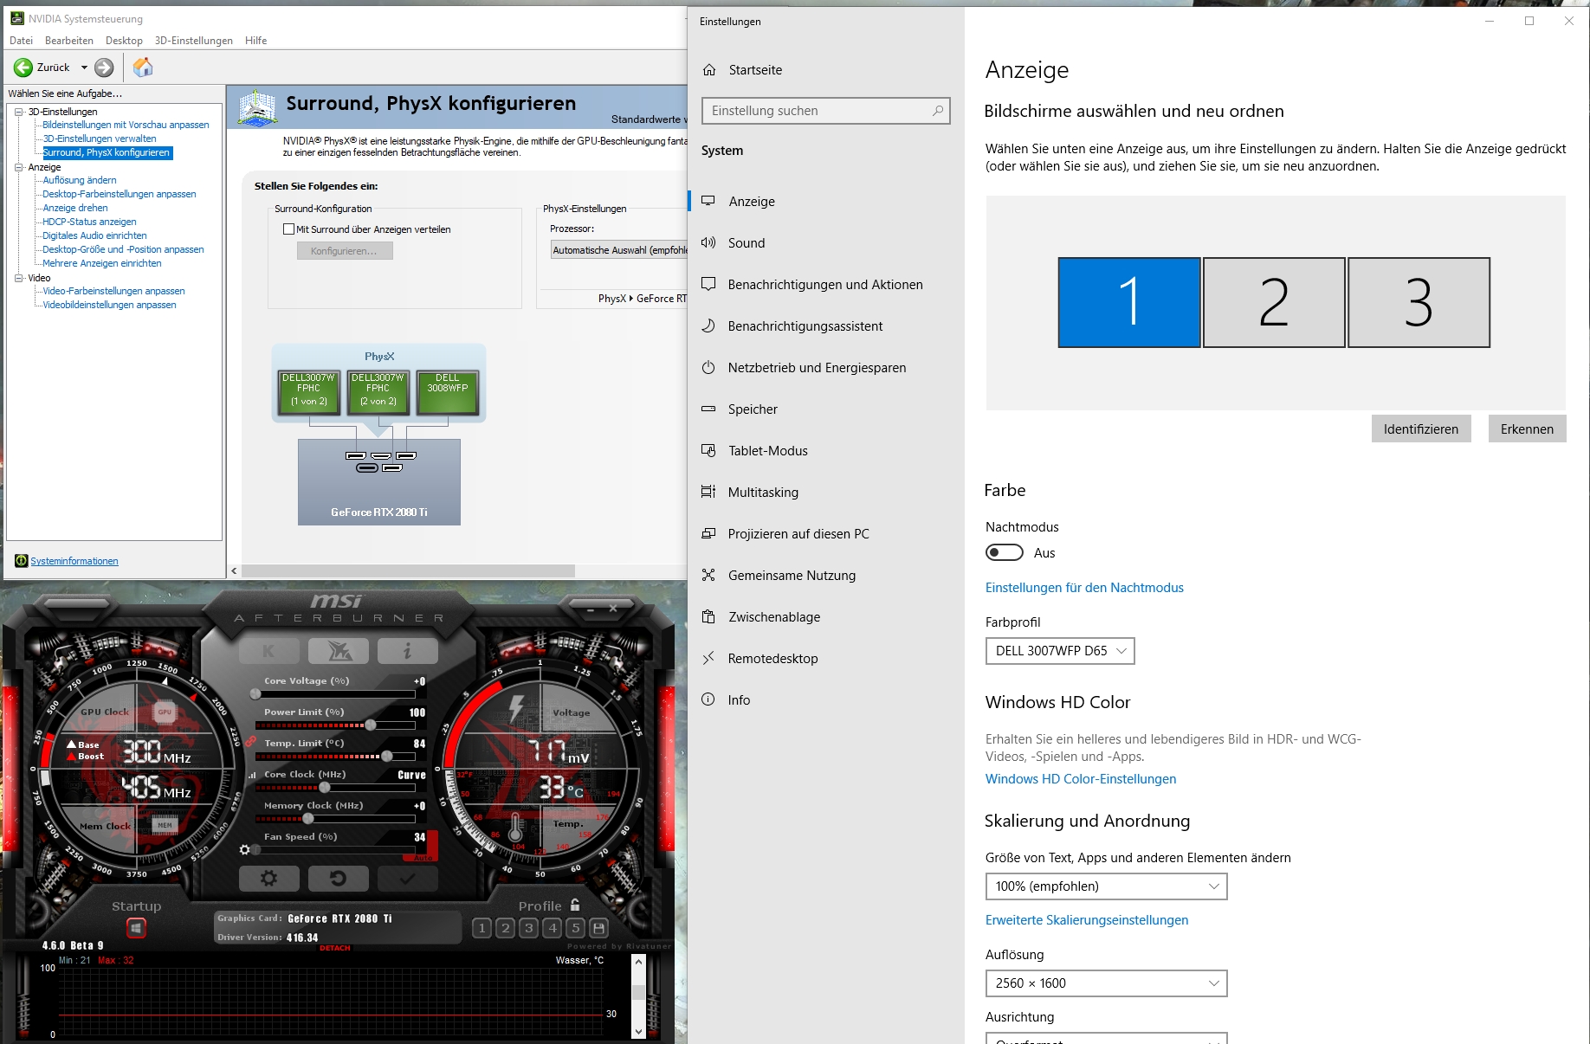
Task: Collapse the Anzeige tree node
Action: (18, 166)
